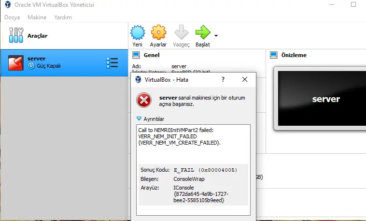Open the Makine menu
This screenshot has height=221, width=366.
[37, 17]
